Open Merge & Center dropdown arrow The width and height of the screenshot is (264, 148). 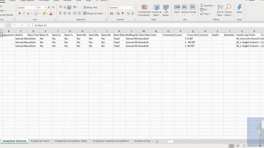coord(105,14)
